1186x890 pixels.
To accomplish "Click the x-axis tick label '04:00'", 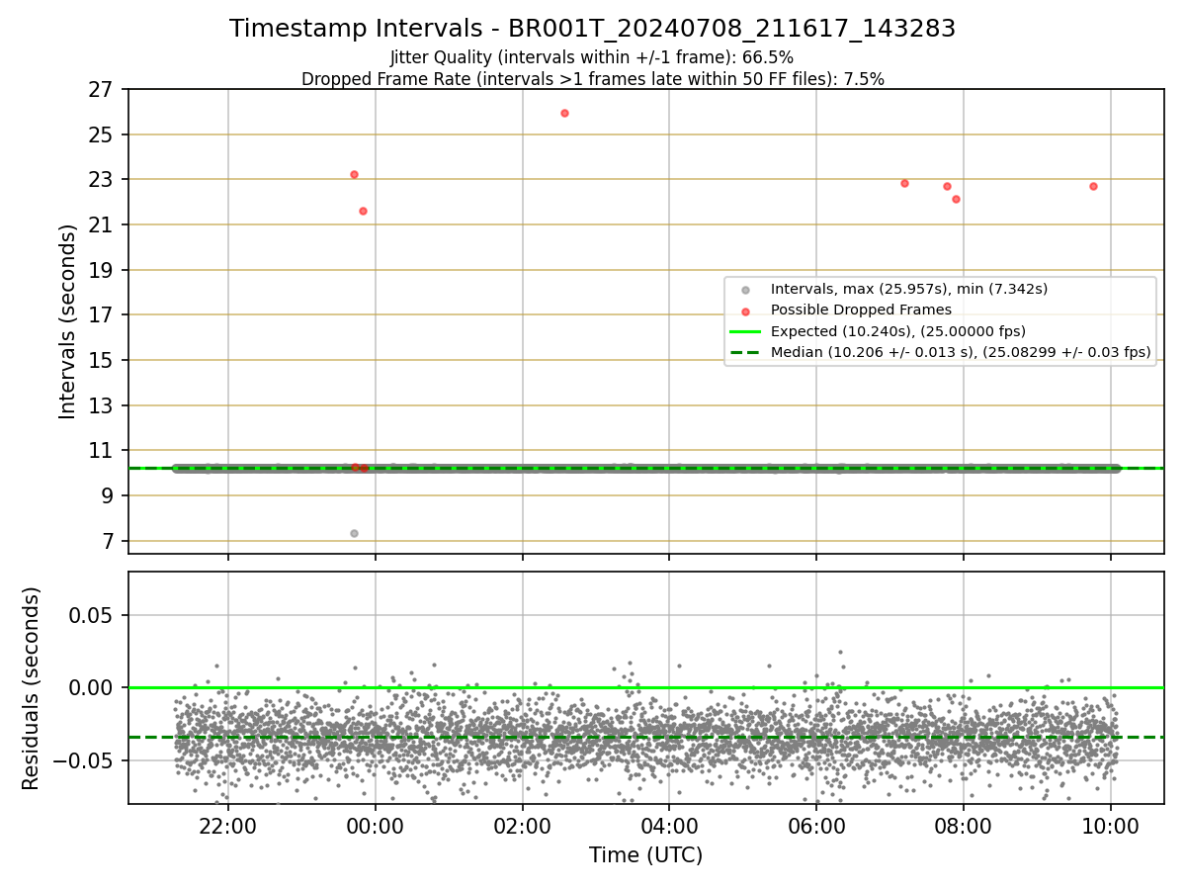I will 669,827.
